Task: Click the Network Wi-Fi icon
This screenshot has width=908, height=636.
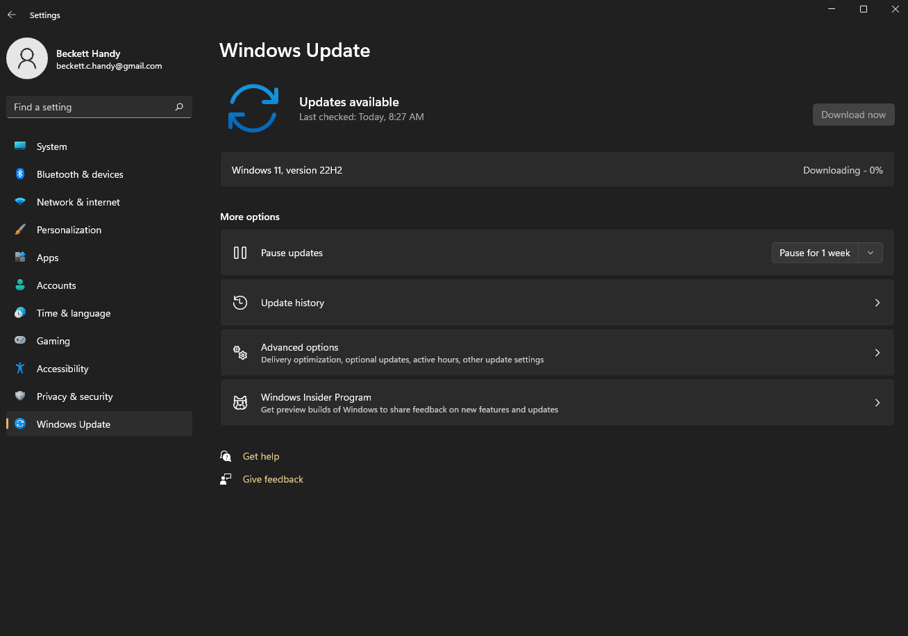Action: point(20,202)
